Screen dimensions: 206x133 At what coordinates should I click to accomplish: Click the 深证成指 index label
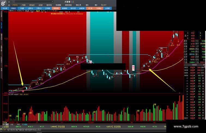pos(62,127)
